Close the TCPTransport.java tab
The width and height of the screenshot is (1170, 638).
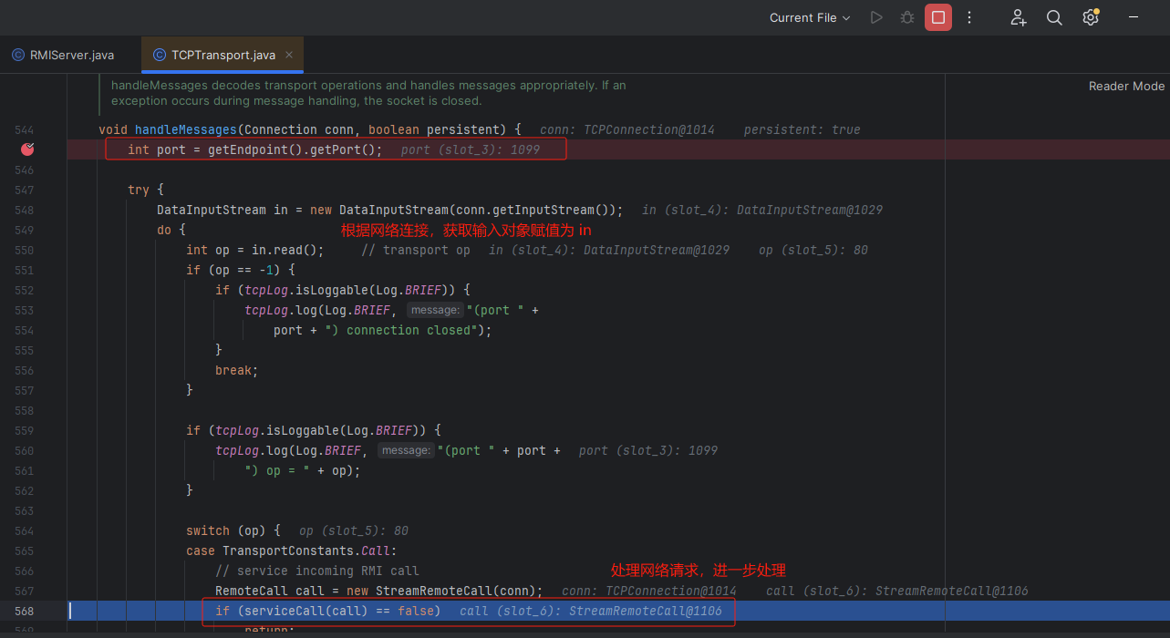[289, 55]
